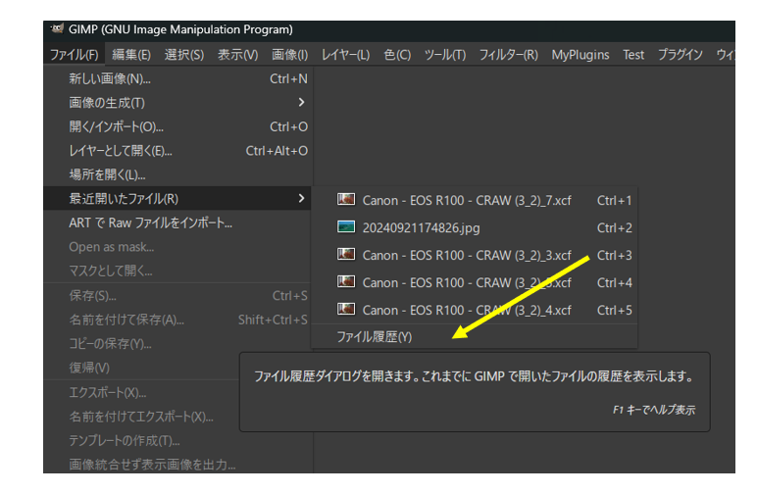Expand the 画像の生成(T) submenu arrow
Image resolution: width=757 pixels, height=494 pixels.
point(301,102)
